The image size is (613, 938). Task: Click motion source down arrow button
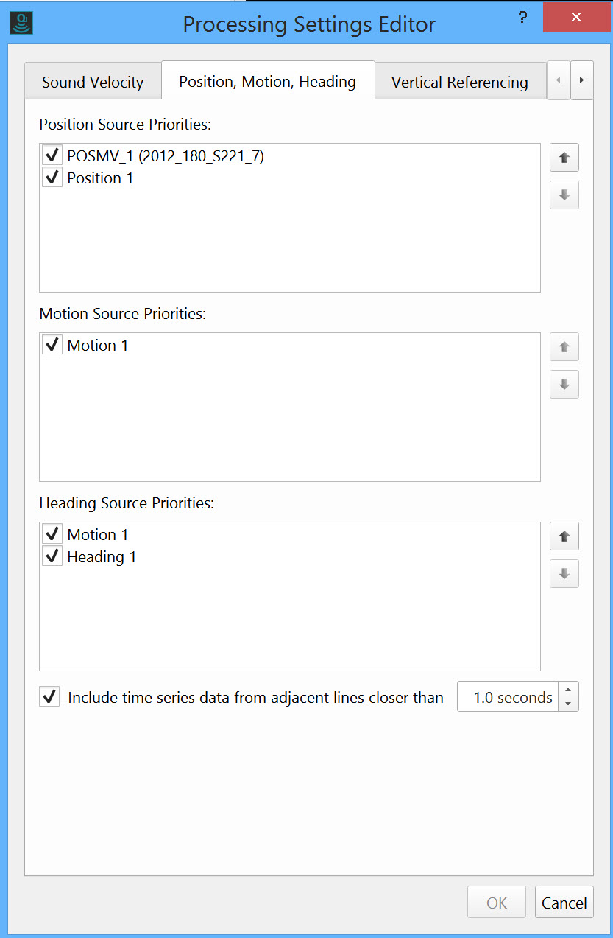(x=564, y=385)
